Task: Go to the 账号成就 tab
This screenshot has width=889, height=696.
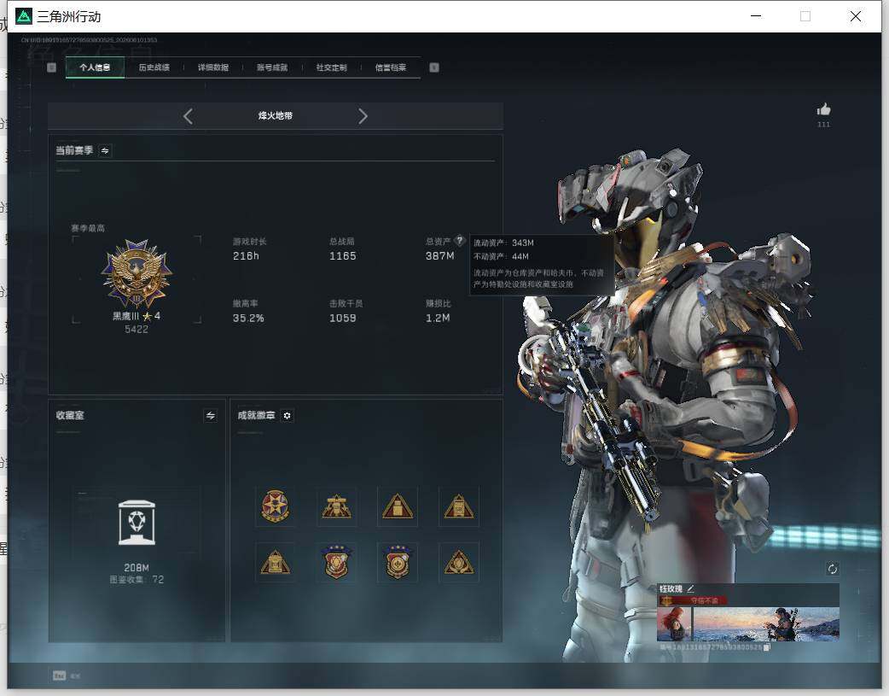Action: pos(272,67)
